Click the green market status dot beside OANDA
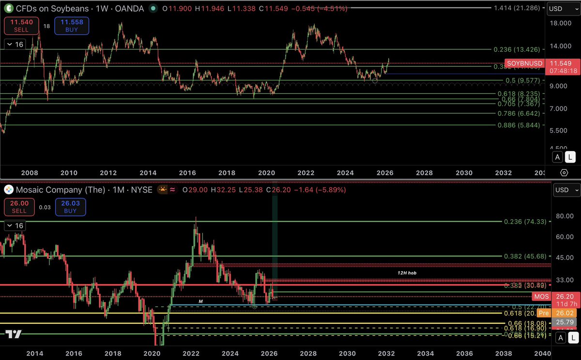 coord(153,8)
